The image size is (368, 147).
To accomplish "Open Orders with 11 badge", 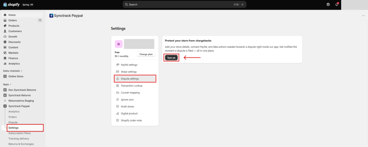I will tap(22, 20).
